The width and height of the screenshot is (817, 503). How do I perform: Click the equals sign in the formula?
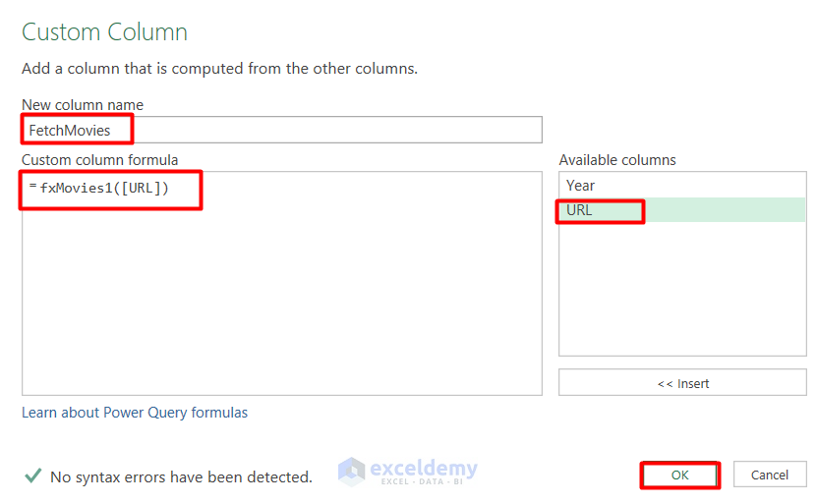tap(32, 186)
